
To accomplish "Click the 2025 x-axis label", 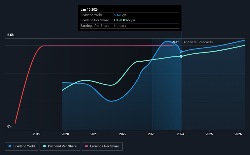I will coord(209,134).
